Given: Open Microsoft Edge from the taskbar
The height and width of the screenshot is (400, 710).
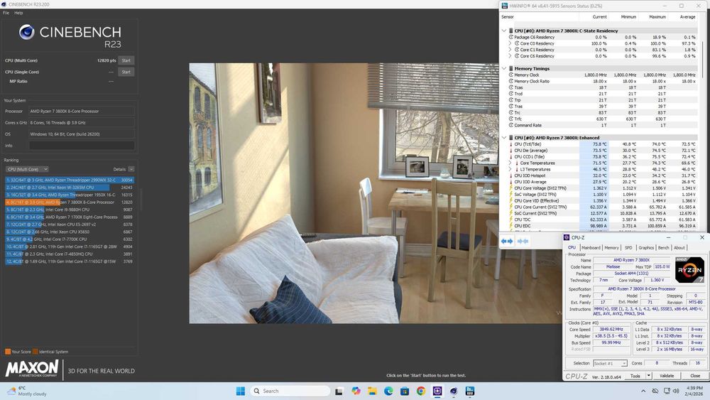Looking at the screenshot, I should click(x=388, y=391).
